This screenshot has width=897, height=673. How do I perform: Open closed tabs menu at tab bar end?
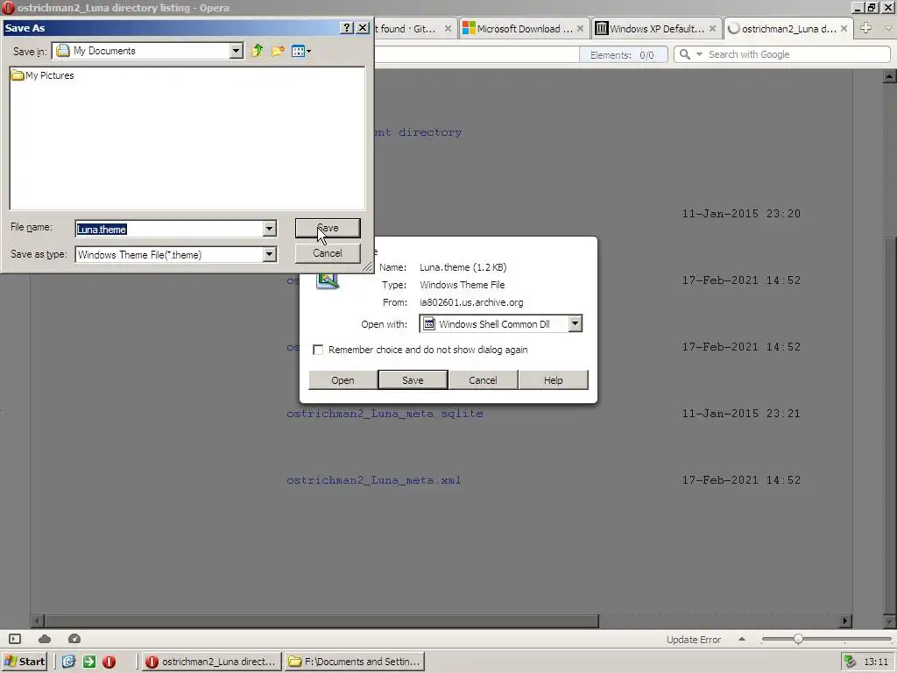889,28
